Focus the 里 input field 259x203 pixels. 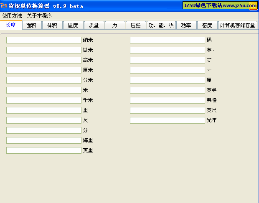click(x=44, y=110)
